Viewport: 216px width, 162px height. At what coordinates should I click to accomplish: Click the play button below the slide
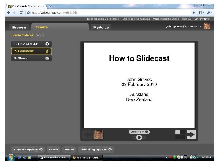[139, 137]
